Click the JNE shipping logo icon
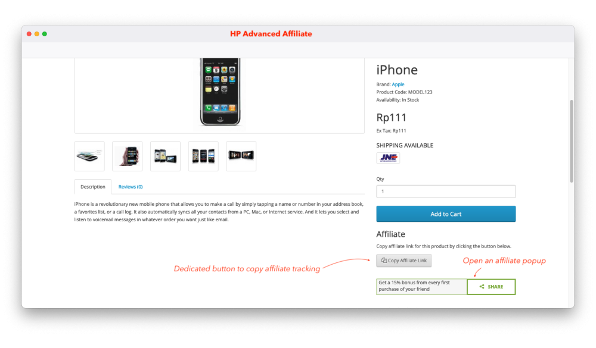This screenshot has height=348, width=596. tap(388, 158)
